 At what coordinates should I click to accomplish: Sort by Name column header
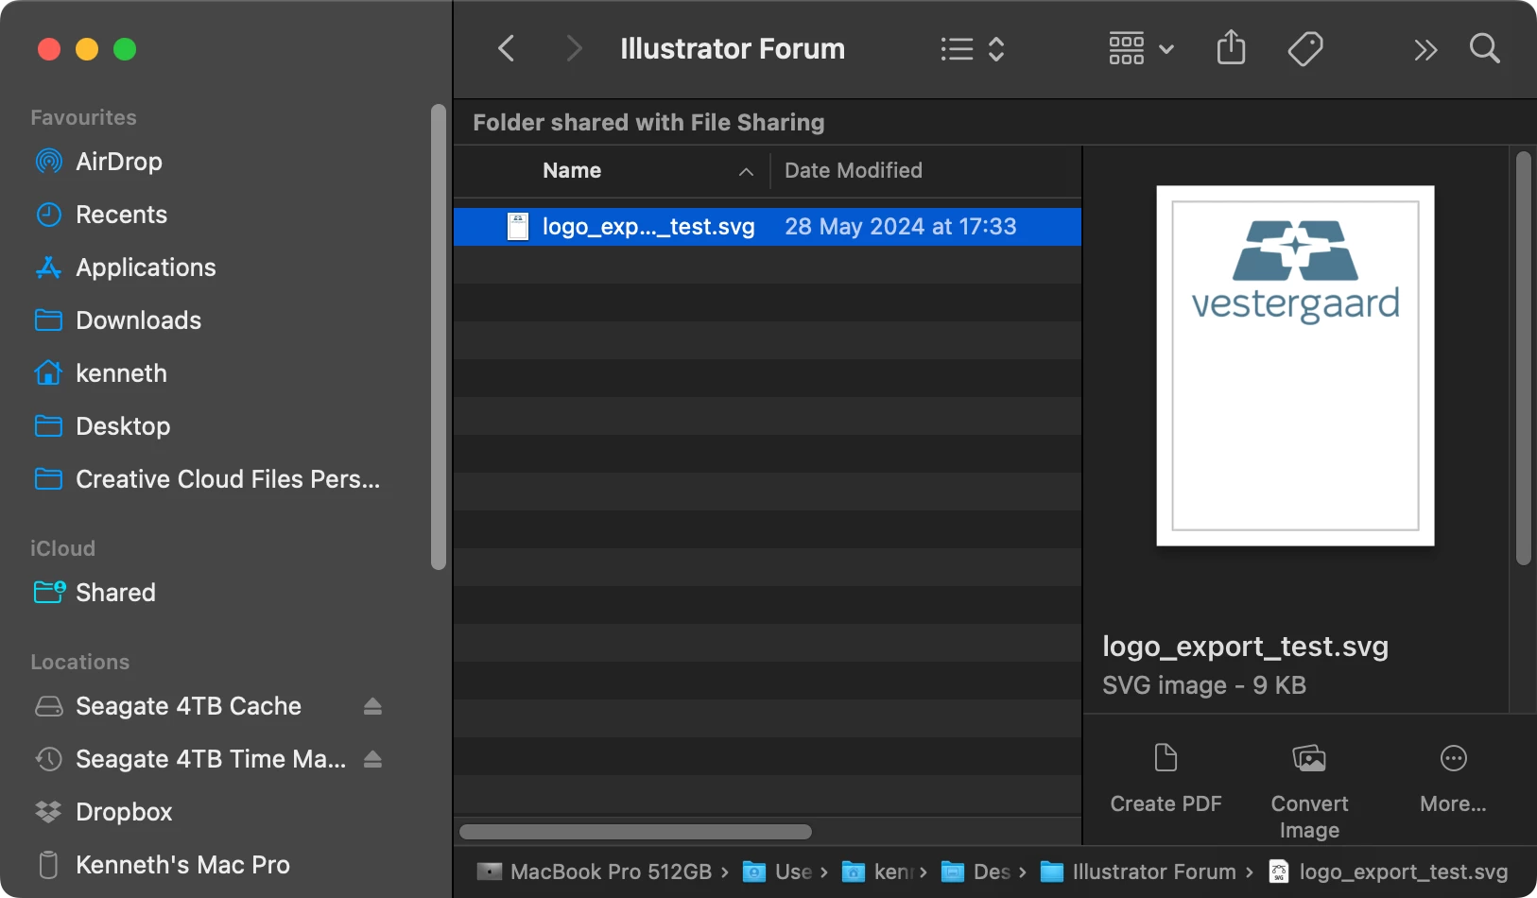coord(572,170)
